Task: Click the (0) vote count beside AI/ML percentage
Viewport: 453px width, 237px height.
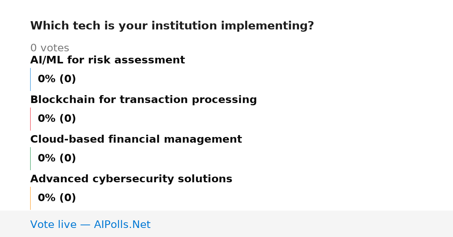Action: (x=68, y=79)
